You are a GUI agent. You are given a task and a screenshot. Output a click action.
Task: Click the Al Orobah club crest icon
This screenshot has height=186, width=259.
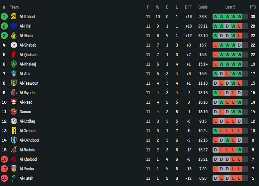click(x=14, y=131)
